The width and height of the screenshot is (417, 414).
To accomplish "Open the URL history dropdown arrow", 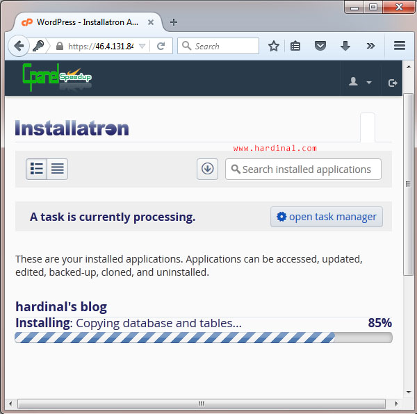I will pos(142,47).
